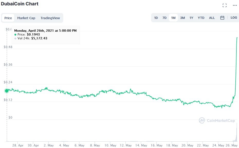Switch to the TradingView tab
This screenshot has height=148, width=239.
[x=50, y=18]
